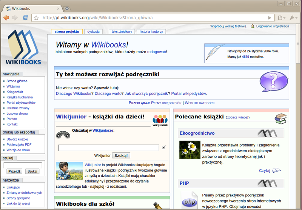The height and width of the screenshot is (210, 302).
Task: Open the page menu icon
Action: 282,18
